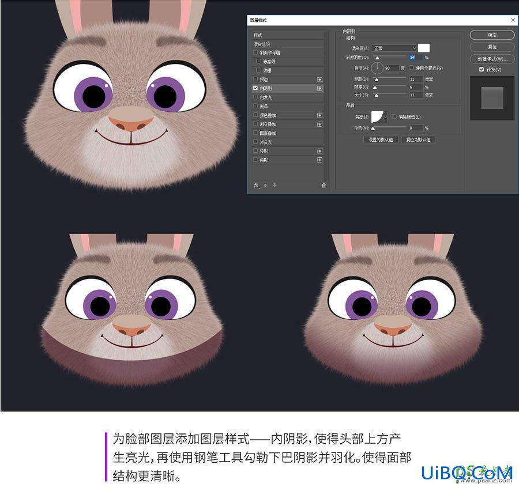The height and width of the screenshot is (487, 519).
Task: Uncheck the 预览(V) checkbox
Action: click(x=482, y=70)
